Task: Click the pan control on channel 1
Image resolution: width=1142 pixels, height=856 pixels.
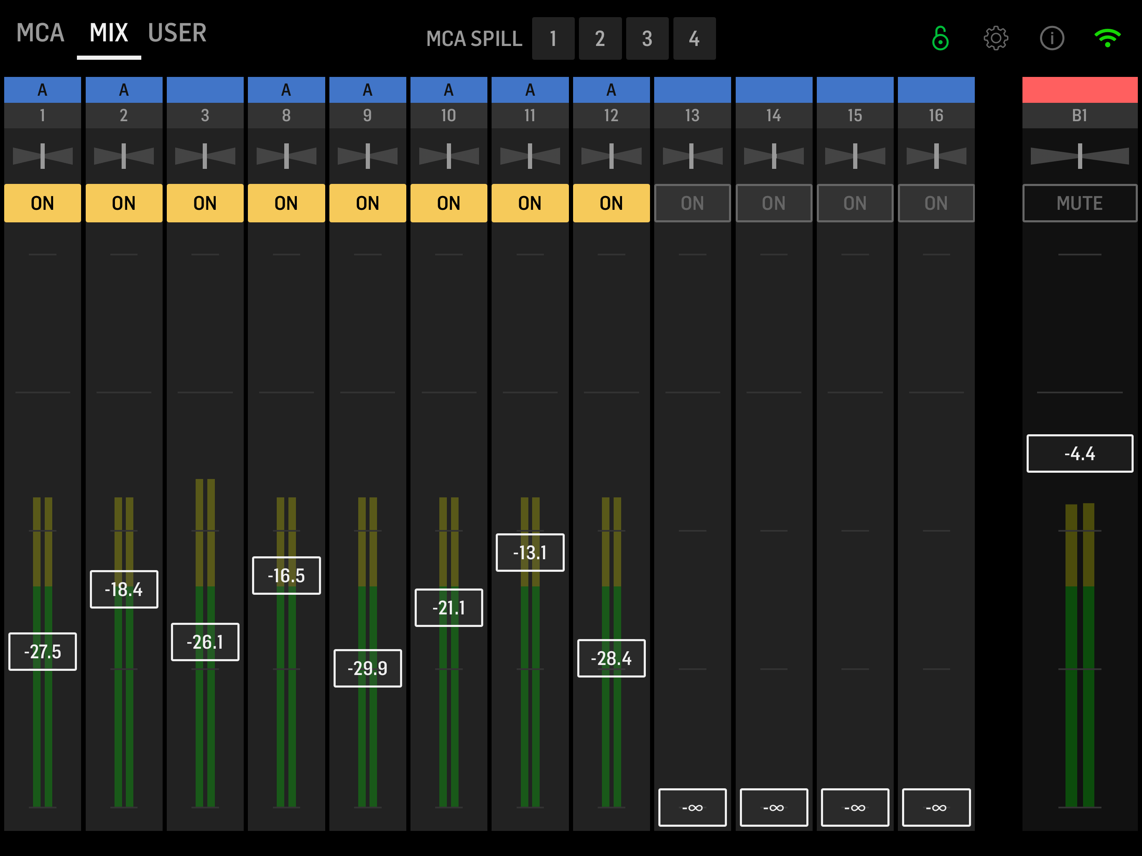Action: point(42,156)
